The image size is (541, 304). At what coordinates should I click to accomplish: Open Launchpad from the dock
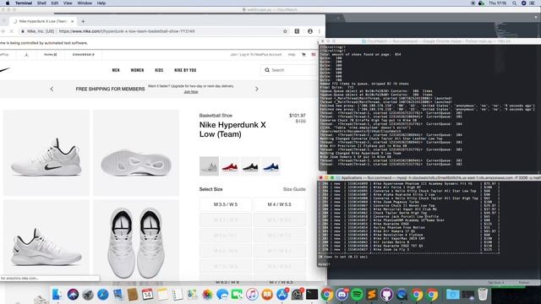click(x=88, y=295)
